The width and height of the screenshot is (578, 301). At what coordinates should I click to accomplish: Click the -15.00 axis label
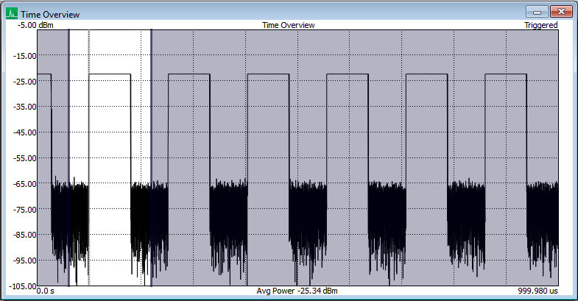25,56
